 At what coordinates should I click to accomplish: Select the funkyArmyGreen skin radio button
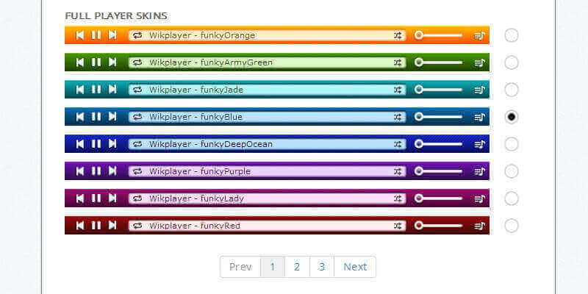[x=512, y=62]
